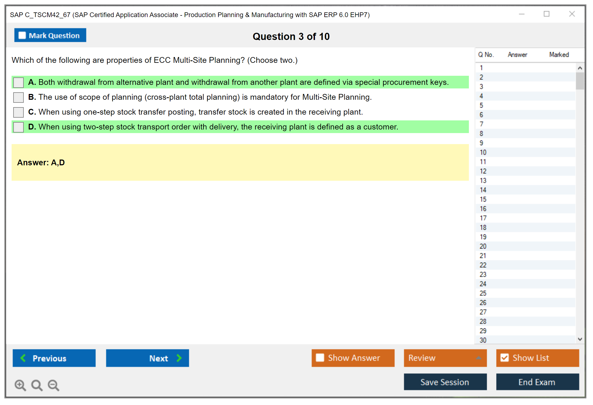
Task: Click the Save Session button
Action: tap(445, 382)
